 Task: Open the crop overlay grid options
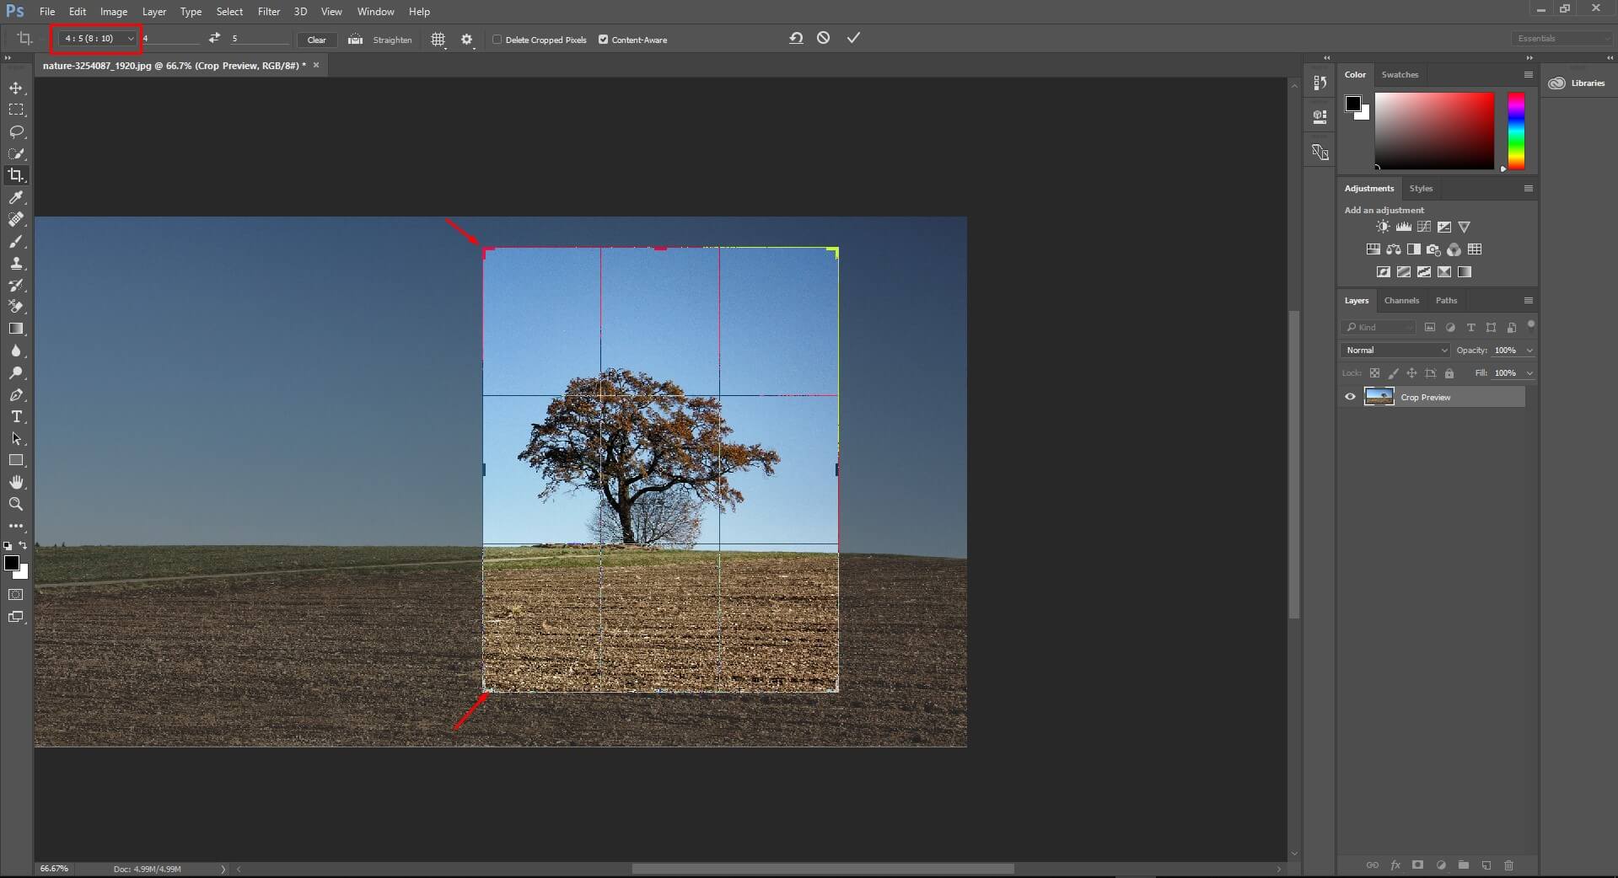point(438,39)
